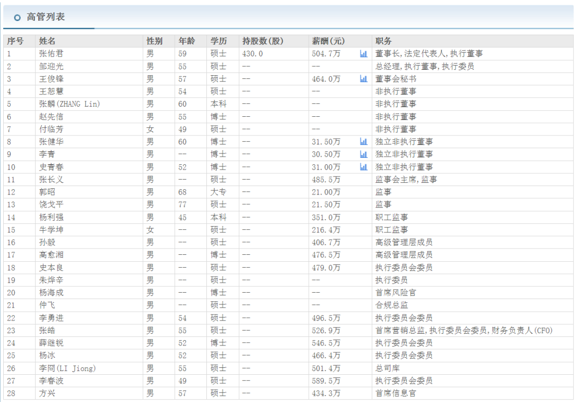
Task: Select the 高管列表 tab title
Action: tap(45, 17)
